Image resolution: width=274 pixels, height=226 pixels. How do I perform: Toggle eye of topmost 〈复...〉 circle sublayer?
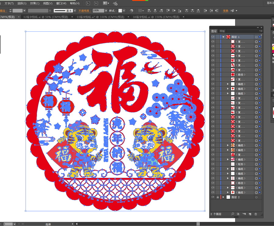(x=213, y=41)
